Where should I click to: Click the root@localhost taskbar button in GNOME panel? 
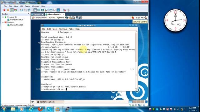click(50, 102)
